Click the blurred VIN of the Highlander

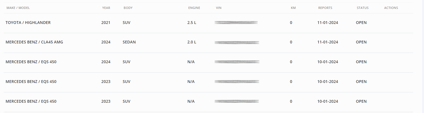(x=236, y=23)
